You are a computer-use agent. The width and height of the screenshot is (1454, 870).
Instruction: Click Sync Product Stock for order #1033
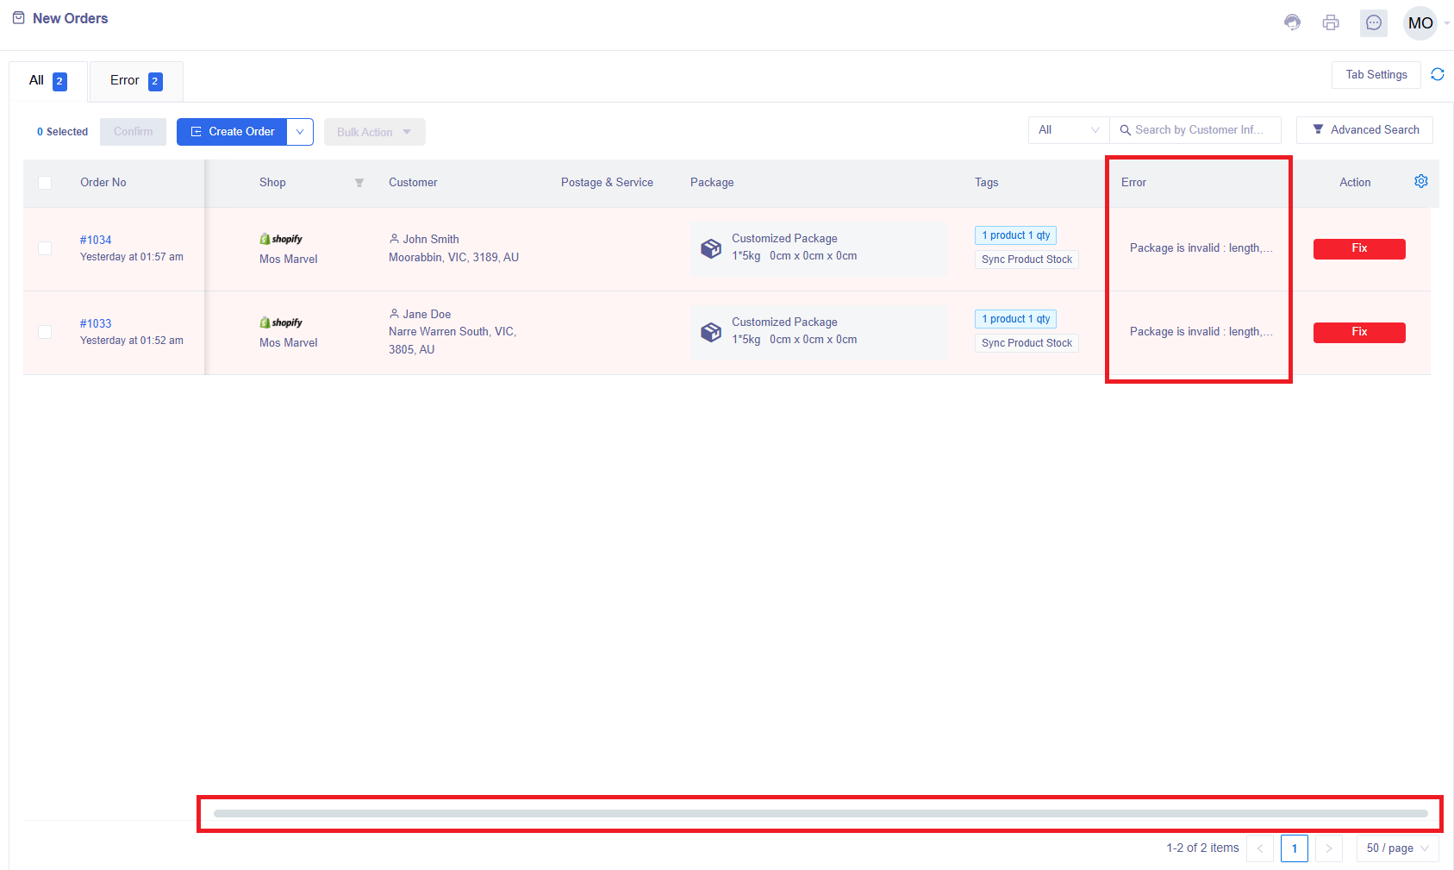click(1026, 342)
